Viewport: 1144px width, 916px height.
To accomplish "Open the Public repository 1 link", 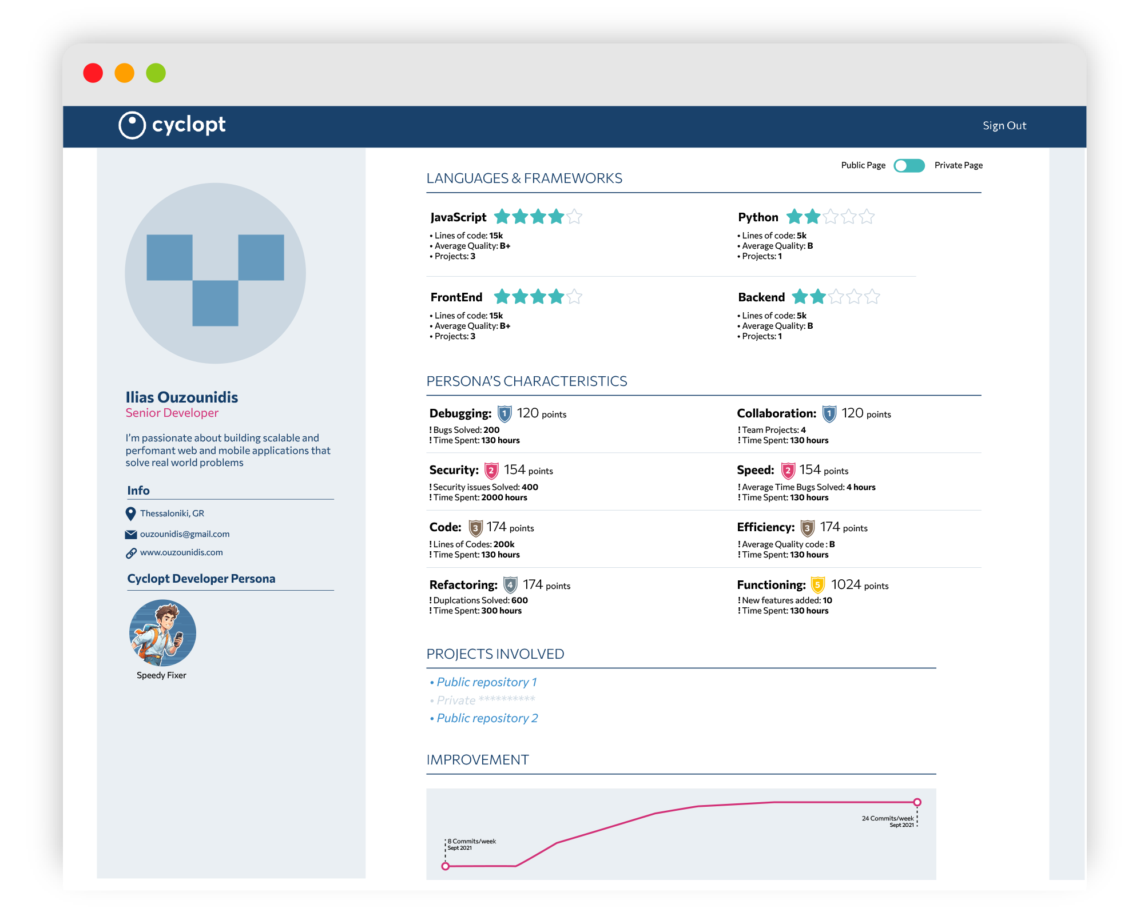I will (x=486, y=682).
